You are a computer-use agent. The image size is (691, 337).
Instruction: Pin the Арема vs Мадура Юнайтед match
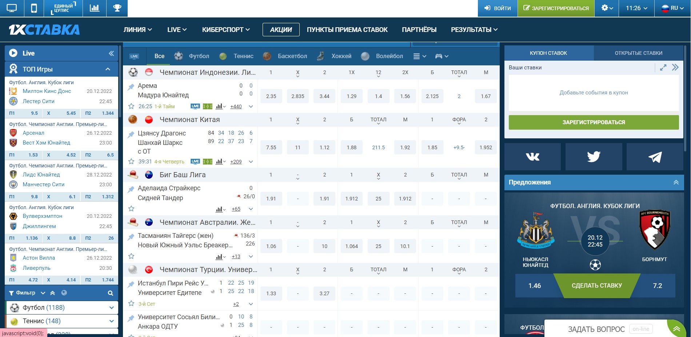pyautogui.click(x=131, y=87)
